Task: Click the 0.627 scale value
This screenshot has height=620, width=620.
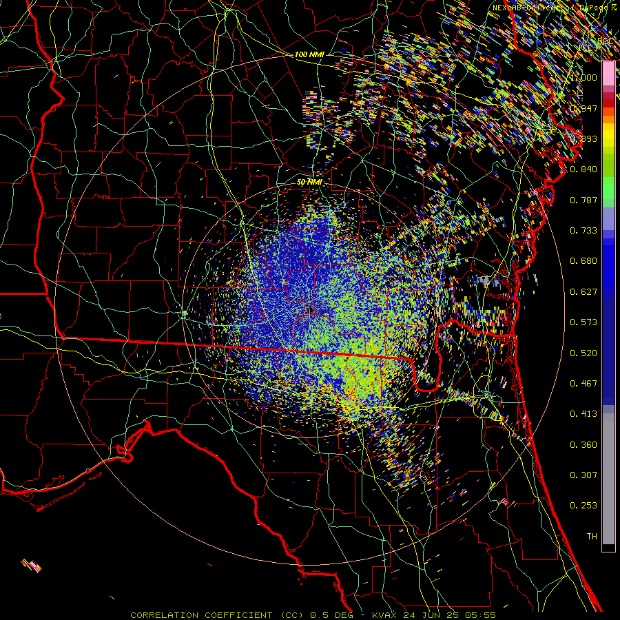Action: coord(583,292)
